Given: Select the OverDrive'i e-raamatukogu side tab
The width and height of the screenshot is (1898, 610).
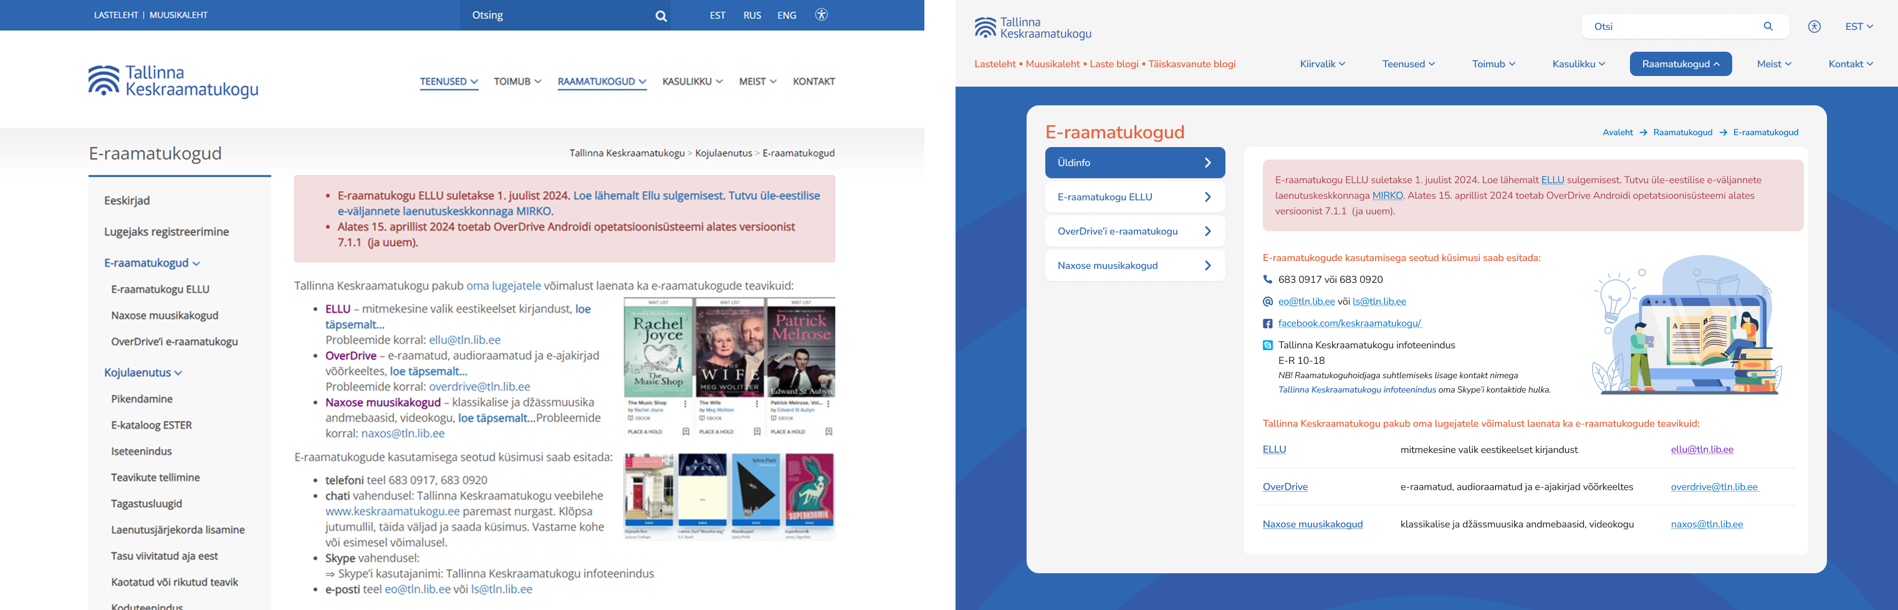Looking at the screenshot, I should click(1134, 231).
